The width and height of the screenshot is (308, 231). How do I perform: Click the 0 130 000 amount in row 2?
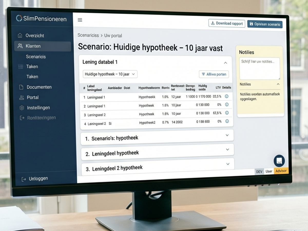203,105
